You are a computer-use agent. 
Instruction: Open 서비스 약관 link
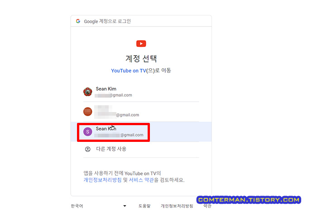click(x=141, y=180)
